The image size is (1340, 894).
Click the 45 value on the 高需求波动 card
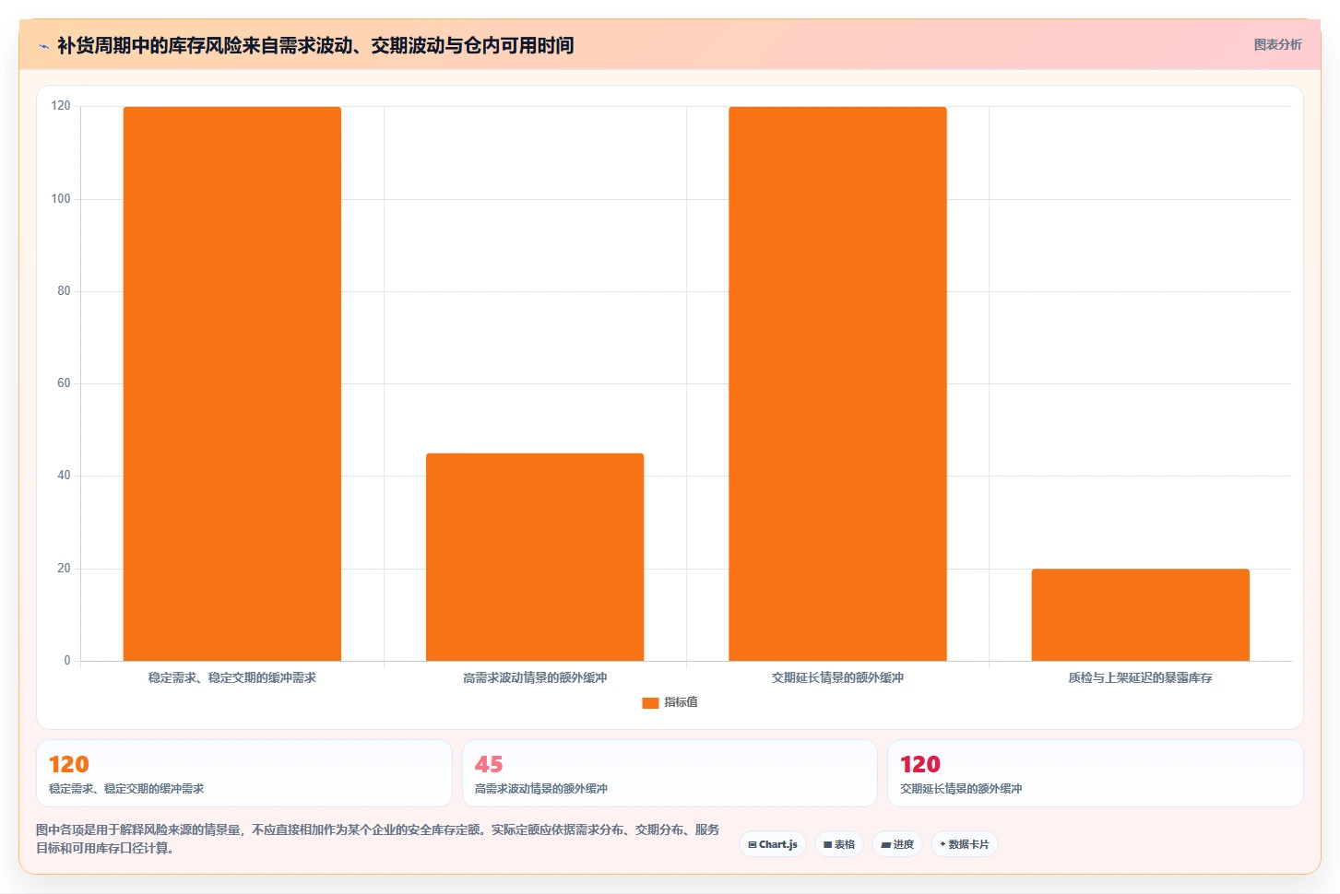tap(489, 764)
